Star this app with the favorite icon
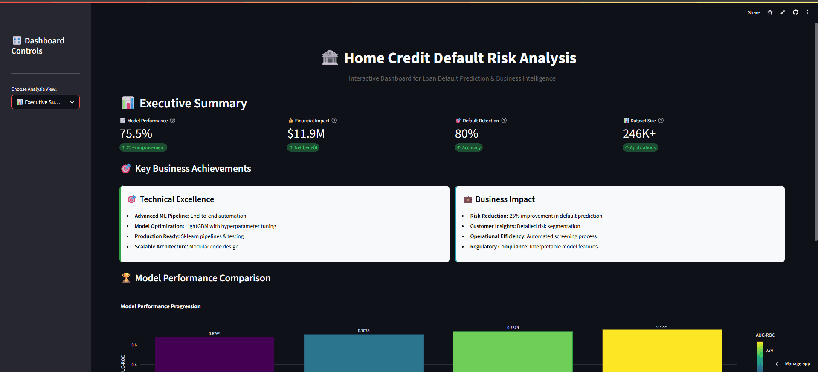 tap(770, 12)
